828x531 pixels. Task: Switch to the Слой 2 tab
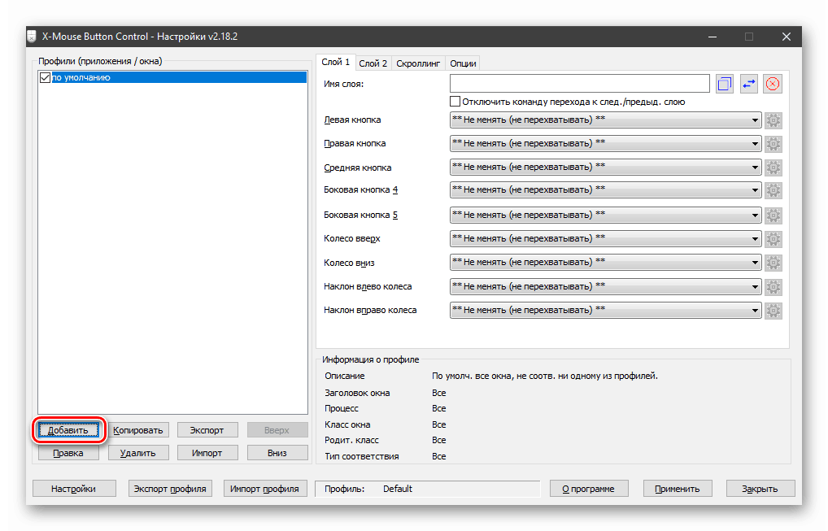click(373, 63)
